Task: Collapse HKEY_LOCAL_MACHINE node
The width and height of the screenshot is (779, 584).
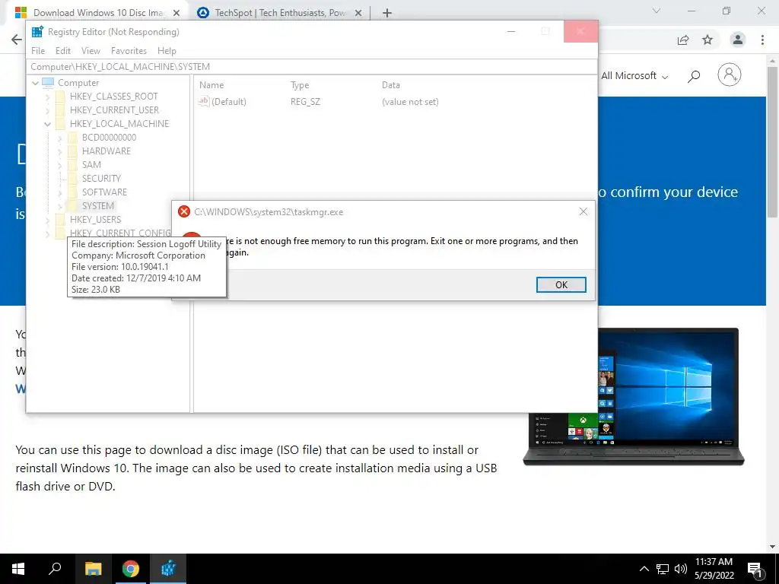Action: pos(48,124)
